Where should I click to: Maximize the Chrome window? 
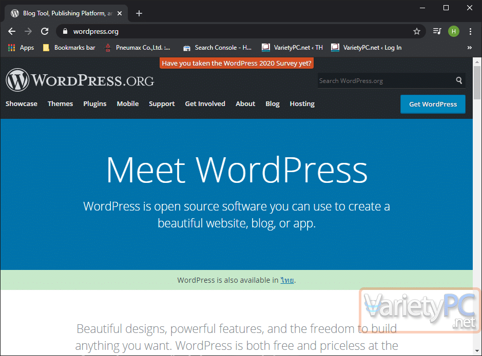click(x=446, y=8)
